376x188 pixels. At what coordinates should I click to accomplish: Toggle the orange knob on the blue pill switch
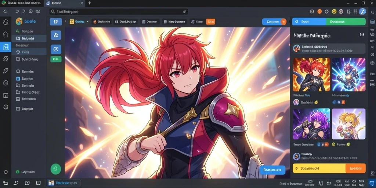point(283,22)
